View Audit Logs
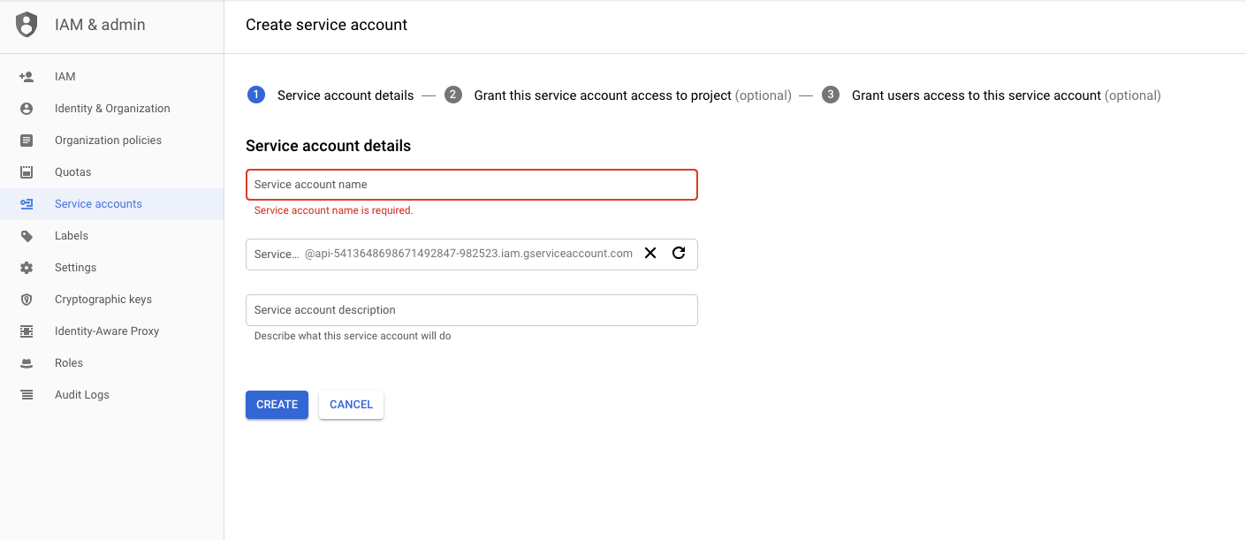The height and width of the screenshot is (540, 1246). 111,395
